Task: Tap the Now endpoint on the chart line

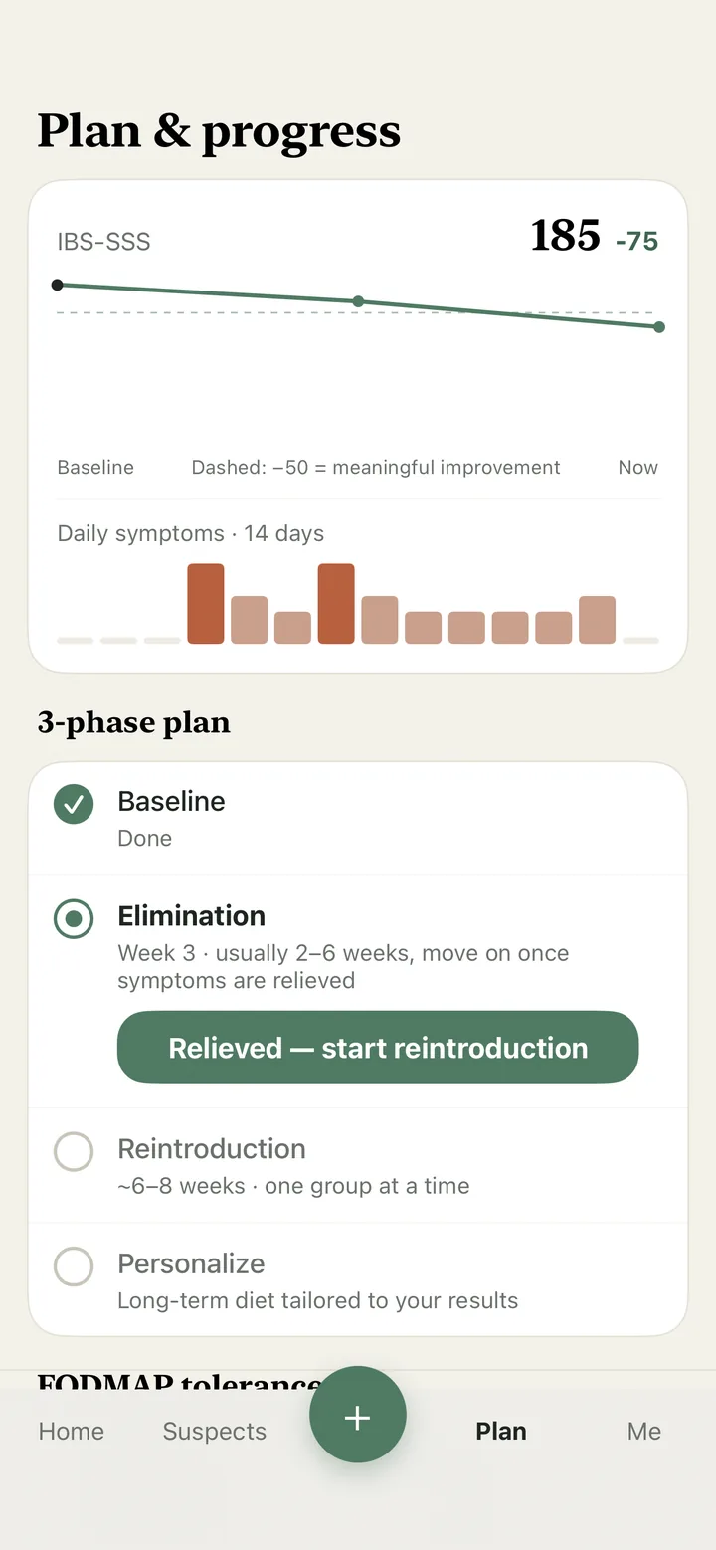Action: (x=659, y=326)
